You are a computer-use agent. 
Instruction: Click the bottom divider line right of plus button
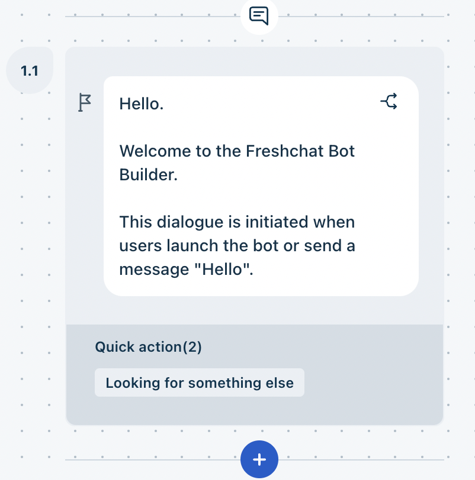point(361,459)
